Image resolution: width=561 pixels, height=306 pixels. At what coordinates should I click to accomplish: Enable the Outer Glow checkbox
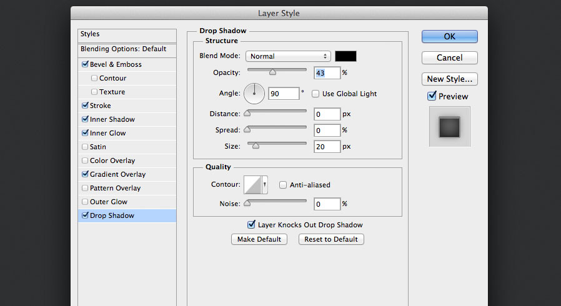pos(85,202)
